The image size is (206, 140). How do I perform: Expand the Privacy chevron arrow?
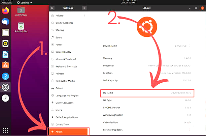coord(84,16)
